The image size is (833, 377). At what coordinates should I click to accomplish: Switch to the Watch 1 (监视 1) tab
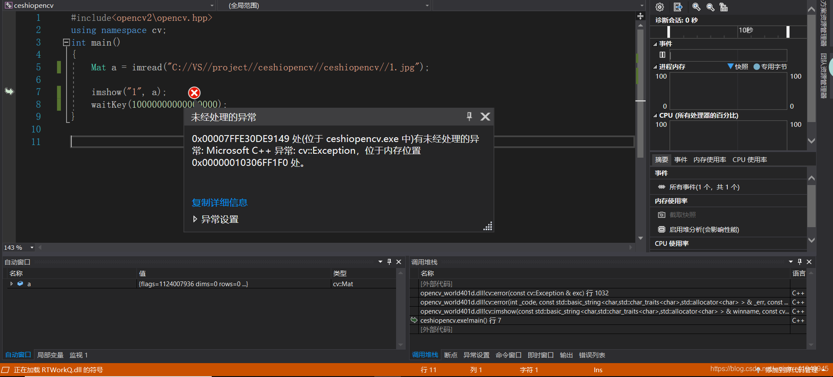point(79,355)
